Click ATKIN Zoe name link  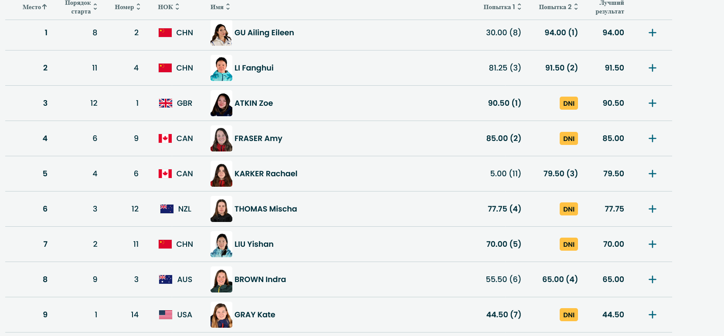coord(254,103)
